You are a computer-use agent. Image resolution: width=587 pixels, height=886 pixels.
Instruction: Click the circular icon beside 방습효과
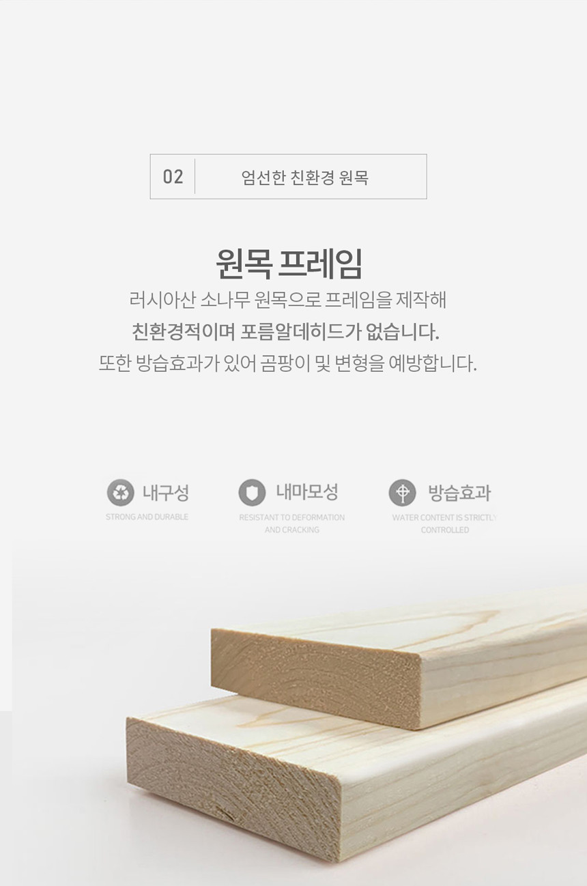[402, 492]
